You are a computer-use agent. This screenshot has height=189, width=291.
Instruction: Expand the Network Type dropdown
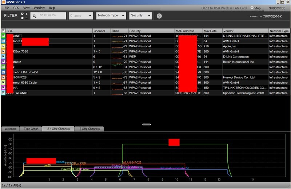[x=111, y=16]
